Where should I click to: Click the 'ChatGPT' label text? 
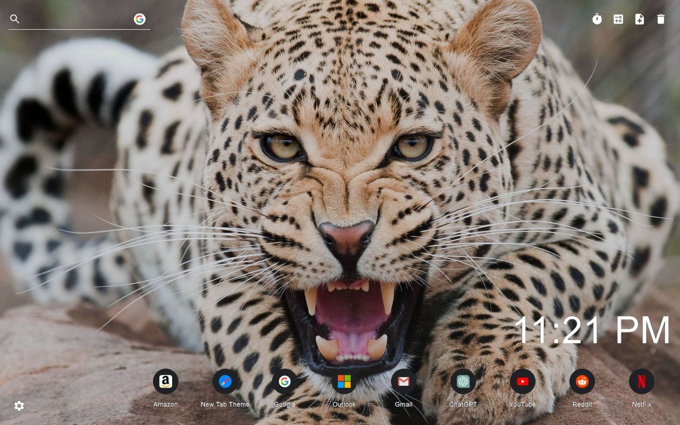point(463,404)
